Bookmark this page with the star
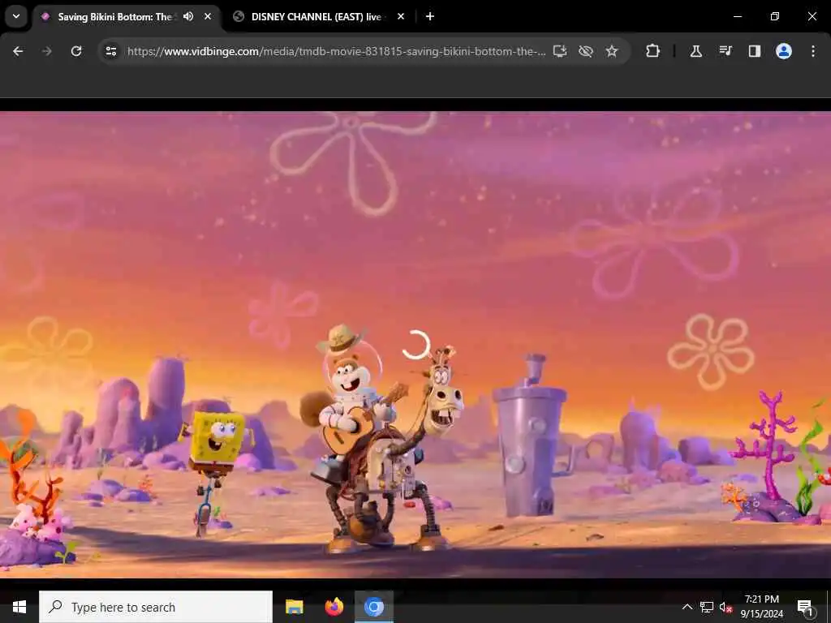 (x=612, y=51)
